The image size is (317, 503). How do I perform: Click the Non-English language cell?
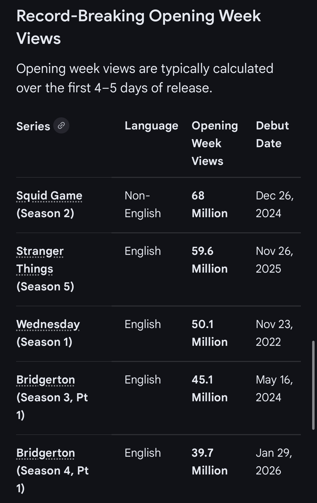click(143, 204)
